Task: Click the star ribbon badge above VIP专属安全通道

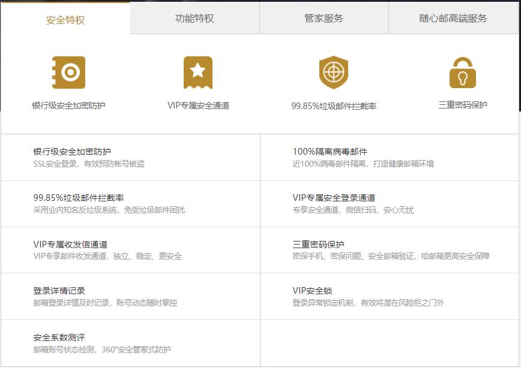Action: (x=198, y=71)
